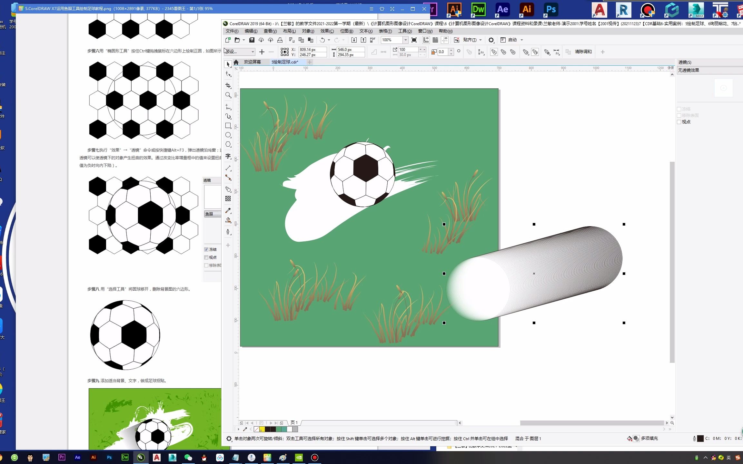
Task: Toggle the direct blend icon
Action: pyautogui.click(x=494, y=52)
